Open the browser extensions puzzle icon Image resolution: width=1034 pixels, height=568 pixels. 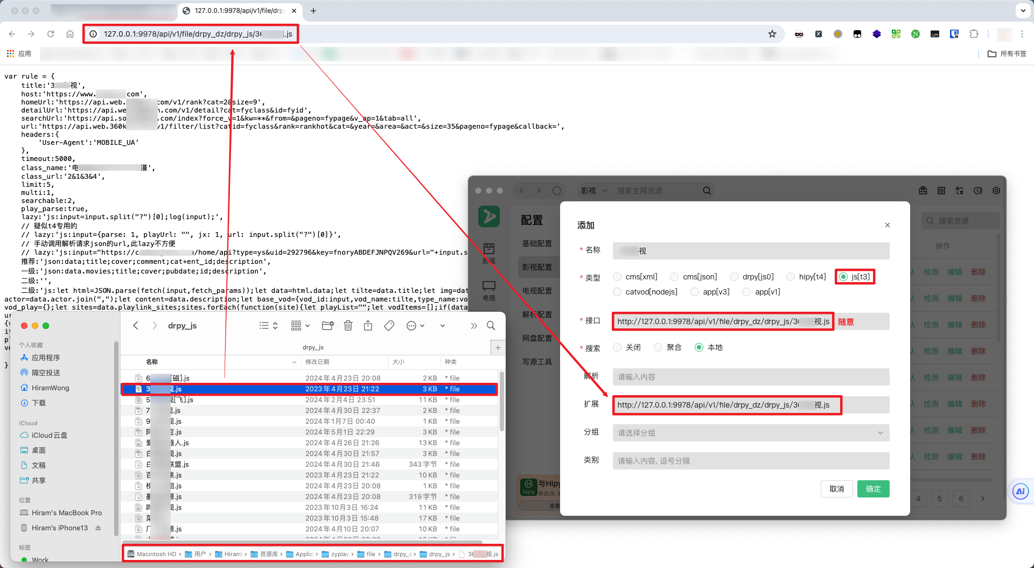(974, 34)
